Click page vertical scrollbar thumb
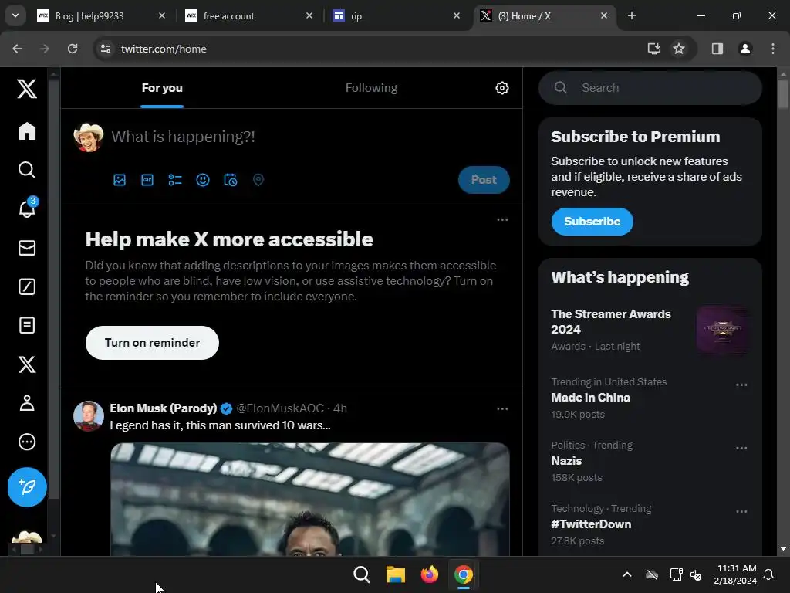790x593 pixels. pos(783,93)
